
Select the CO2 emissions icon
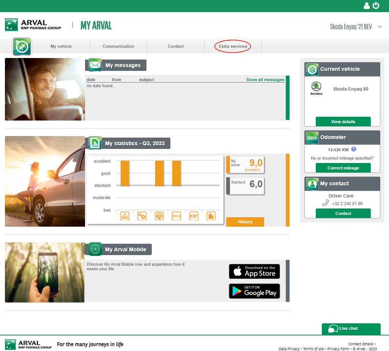[194, 216]
